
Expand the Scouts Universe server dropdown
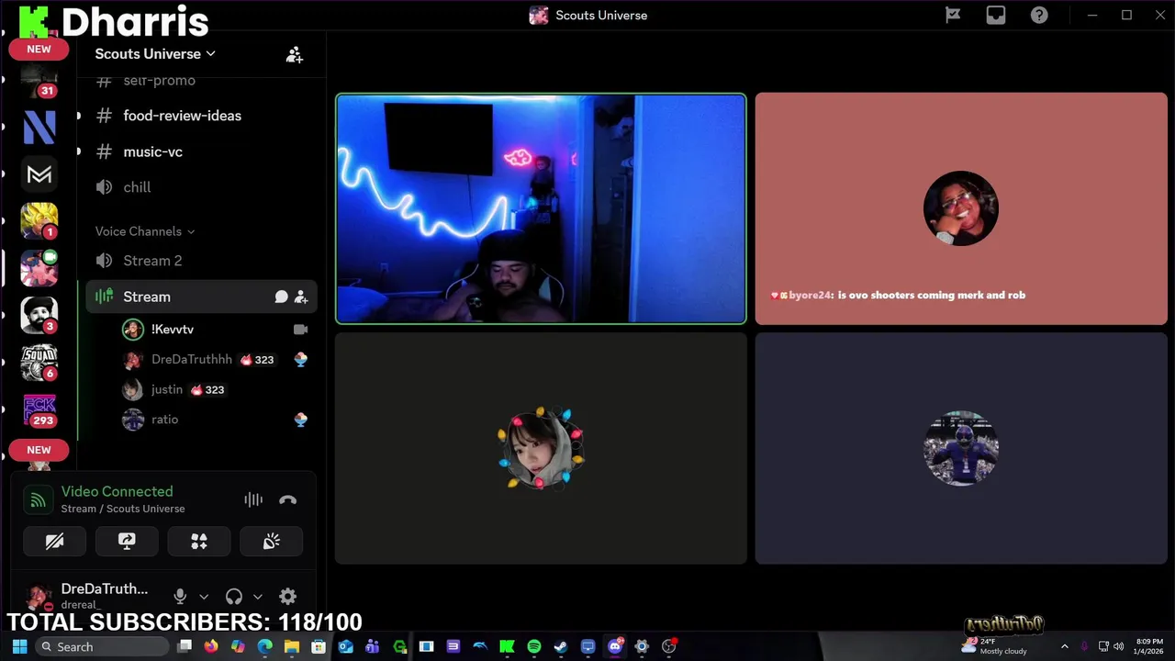click(155, 53)
